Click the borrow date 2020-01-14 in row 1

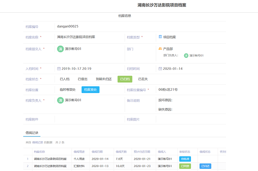tap(100, 159)
